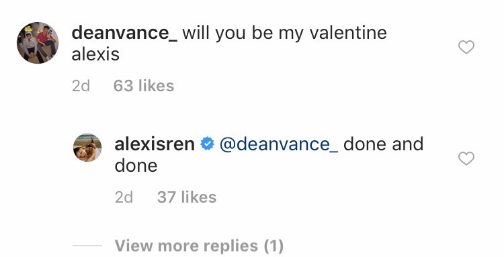This screenshot has width=504, height=257.
Task: Click the blue verified badge beside alexisren
Action: [208, 144]
